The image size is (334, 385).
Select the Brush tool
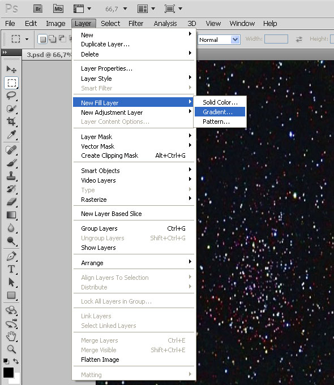tap(11, 163)
